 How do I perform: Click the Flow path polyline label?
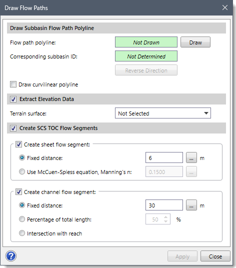click(33, 42)
